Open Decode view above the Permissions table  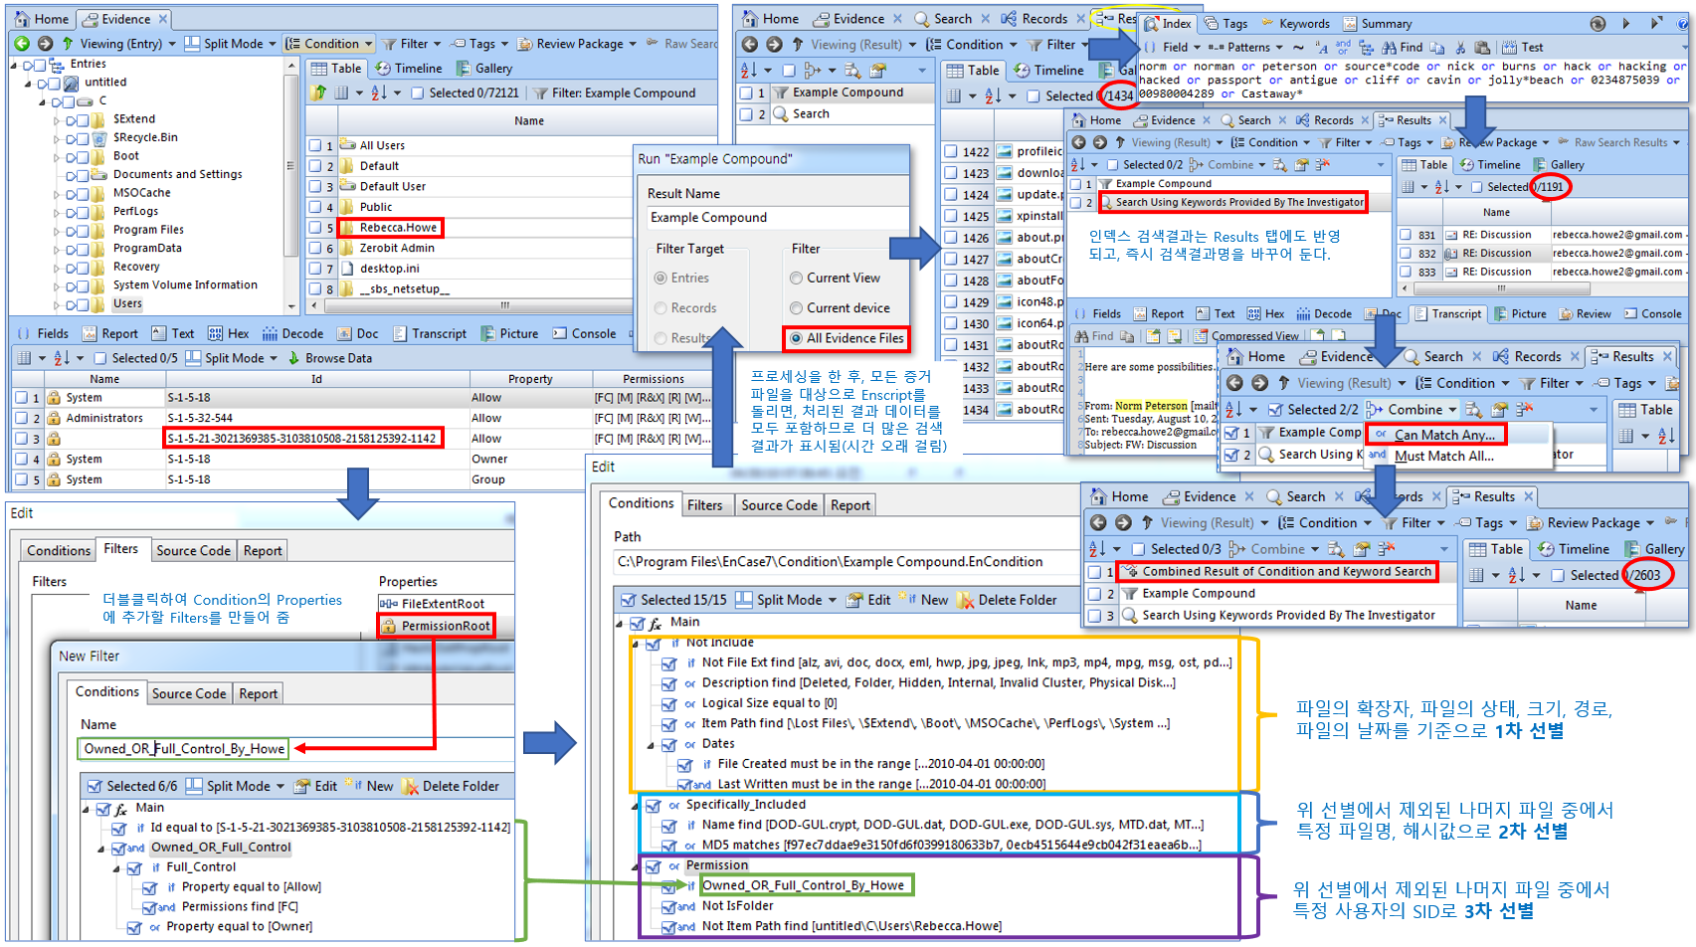293,334
